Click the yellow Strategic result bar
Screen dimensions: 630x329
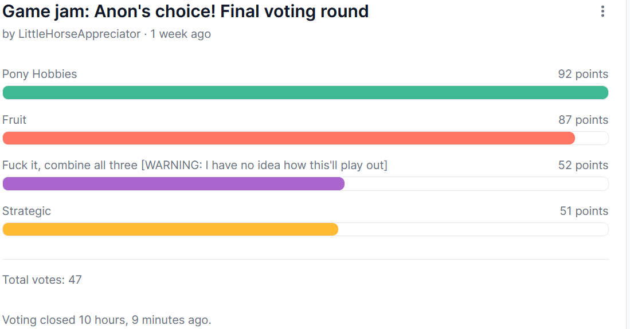170,229
